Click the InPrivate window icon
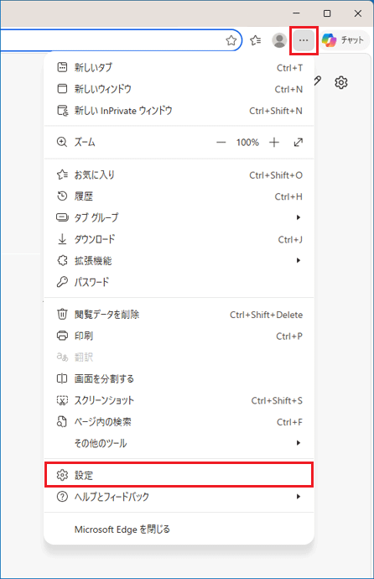The height and width of the screenshot is (579, 374). pyautogui.click(x=62, y=111)
